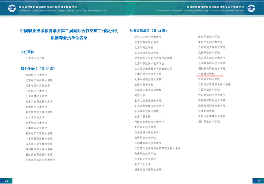Click the entry '陕西职业技术学院'
The width and height of the screenshot is (264, 184).
click(x=36, y=123)
